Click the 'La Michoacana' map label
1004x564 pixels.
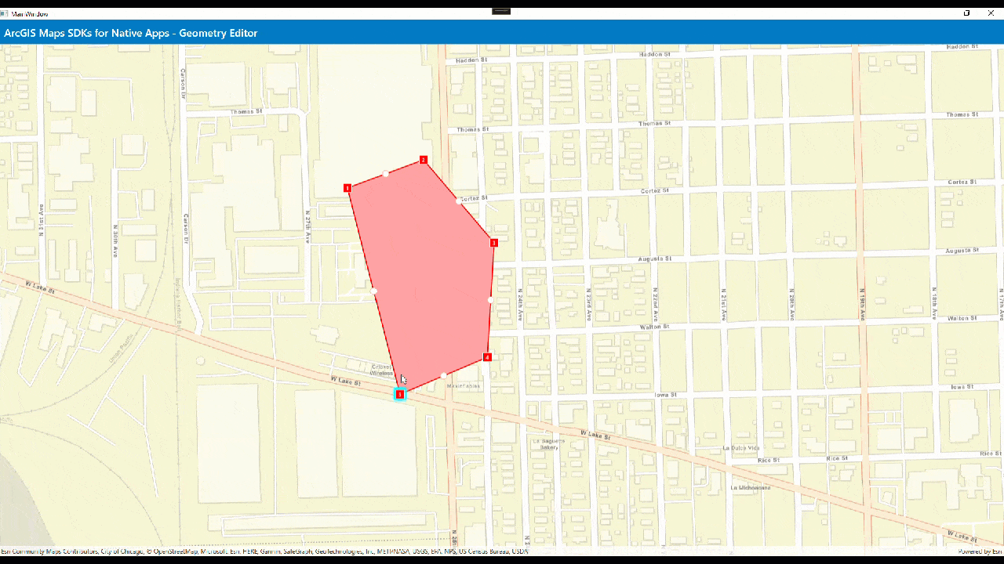pyautogui.click(x=750, y=487)
